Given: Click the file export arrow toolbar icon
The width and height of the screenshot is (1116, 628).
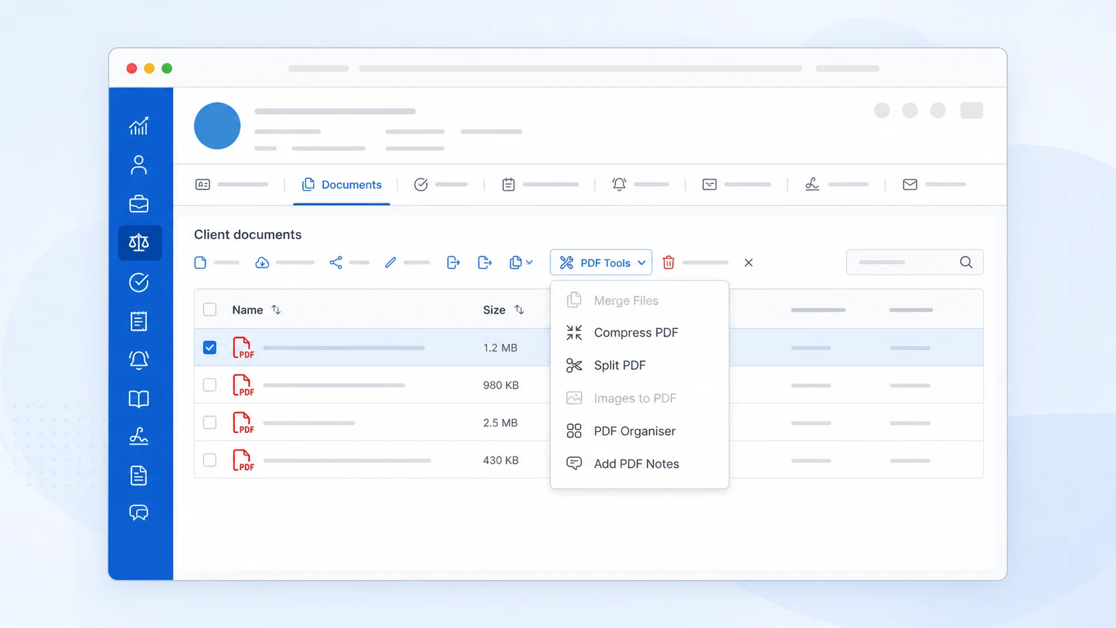Looking at the screenshot, I should pos(485,262).
